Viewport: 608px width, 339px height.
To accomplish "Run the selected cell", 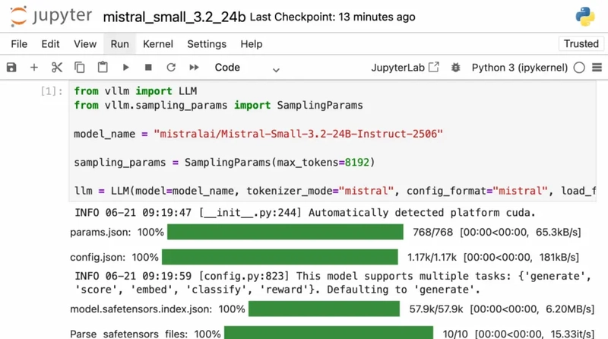I will point(125,68).
